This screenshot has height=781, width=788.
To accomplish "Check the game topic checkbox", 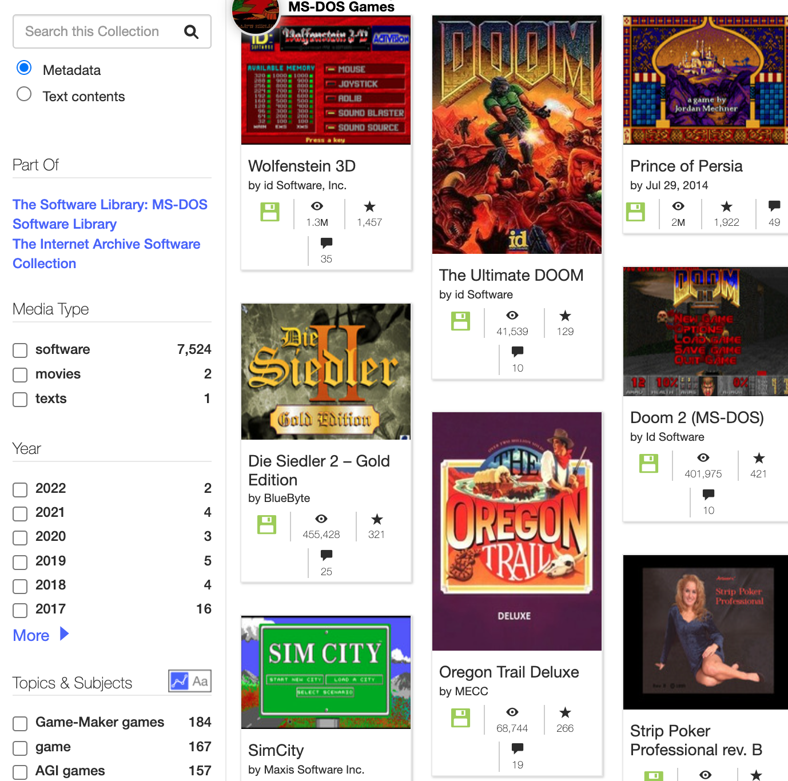I will pyautogui.click(x=20, y=748).
